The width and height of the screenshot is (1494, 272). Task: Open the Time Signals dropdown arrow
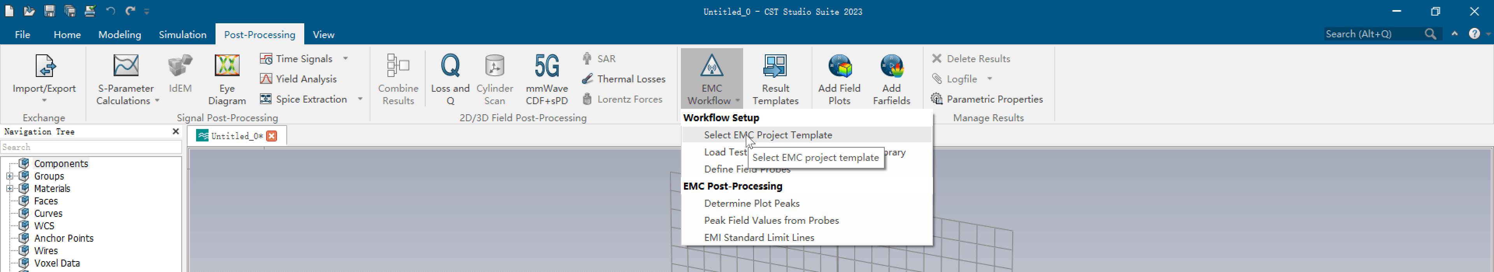click(x=345, y=58)
